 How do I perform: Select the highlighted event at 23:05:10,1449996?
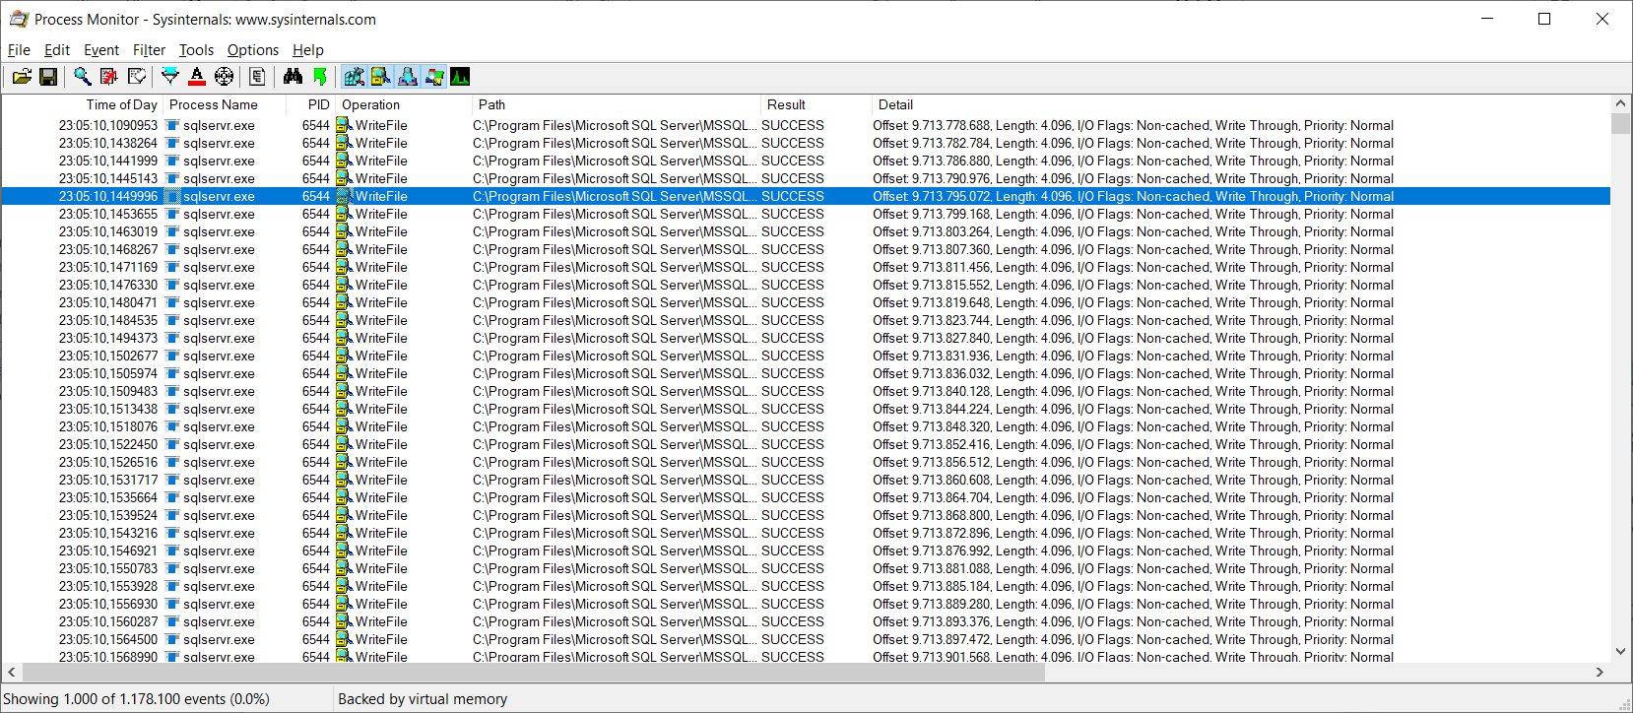tap(806, 197)
